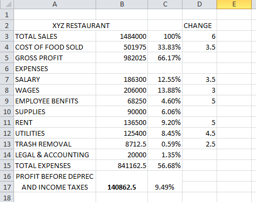Viewport: 256px width, 202px height.
Task: Click the 66.17% cell
Action: [x=165, y=58]
